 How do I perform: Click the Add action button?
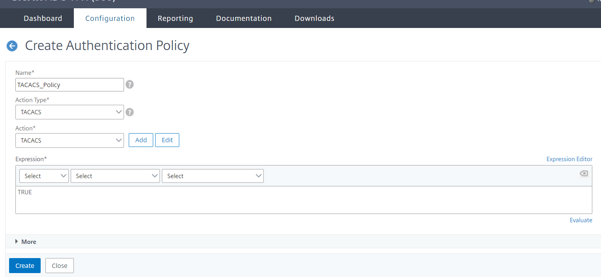click(x=141, y=140)
